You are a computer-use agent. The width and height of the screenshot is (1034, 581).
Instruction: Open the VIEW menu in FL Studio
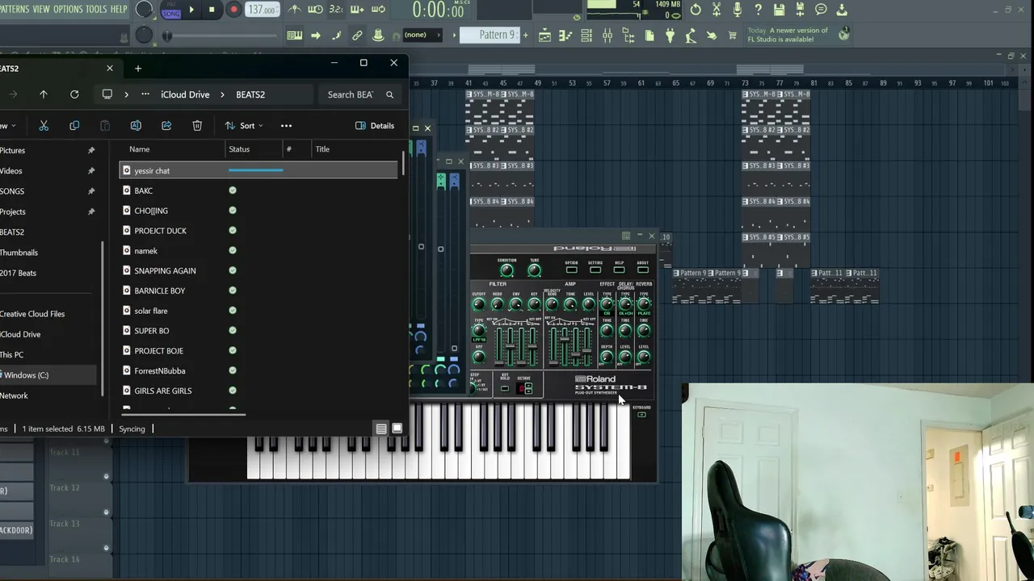pyautogui.click(x=41, y=9)
